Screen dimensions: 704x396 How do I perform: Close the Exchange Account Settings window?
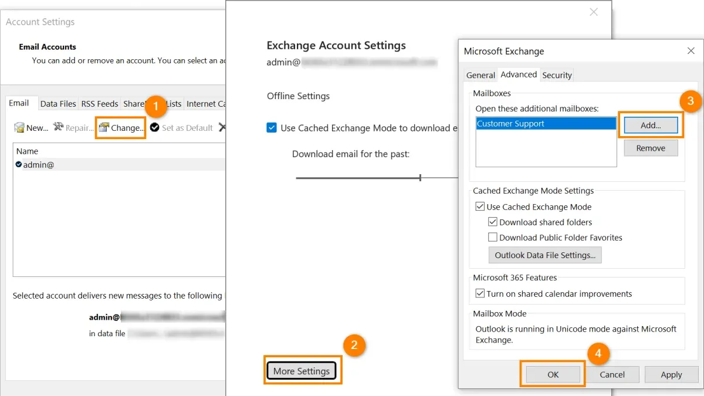[x=594, y=12]
